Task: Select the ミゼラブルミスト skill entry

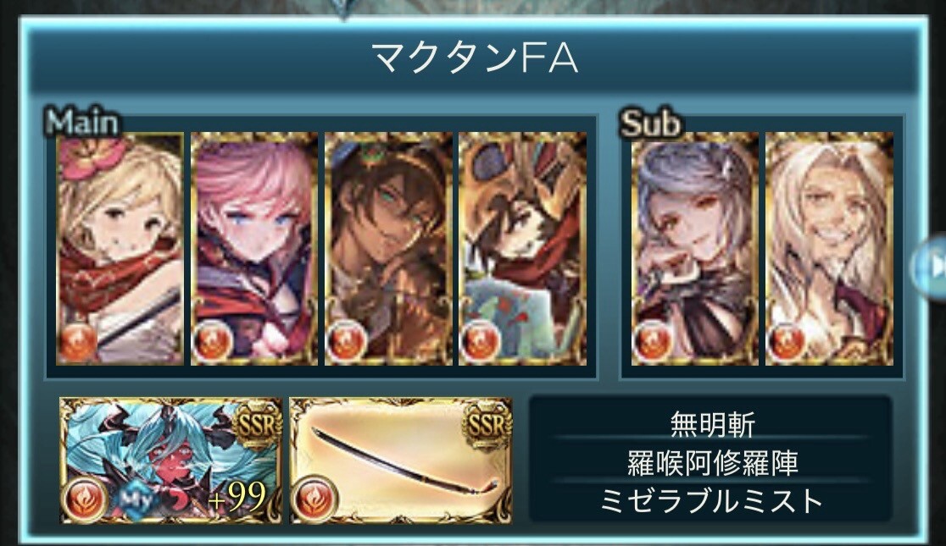Action: tap(712, 500)
